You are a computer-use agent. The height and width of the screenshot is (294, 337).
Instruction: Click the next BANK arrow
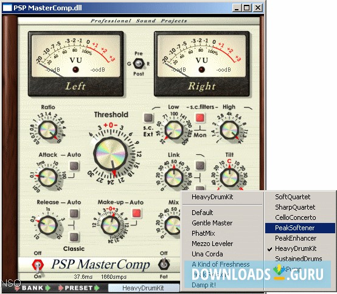pos(48,288)
